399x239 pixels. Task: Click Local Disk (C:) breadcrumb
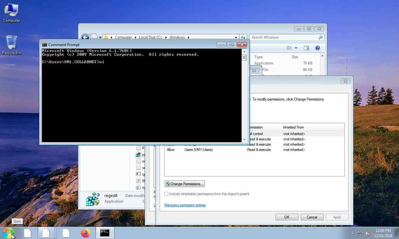(151, 37)
